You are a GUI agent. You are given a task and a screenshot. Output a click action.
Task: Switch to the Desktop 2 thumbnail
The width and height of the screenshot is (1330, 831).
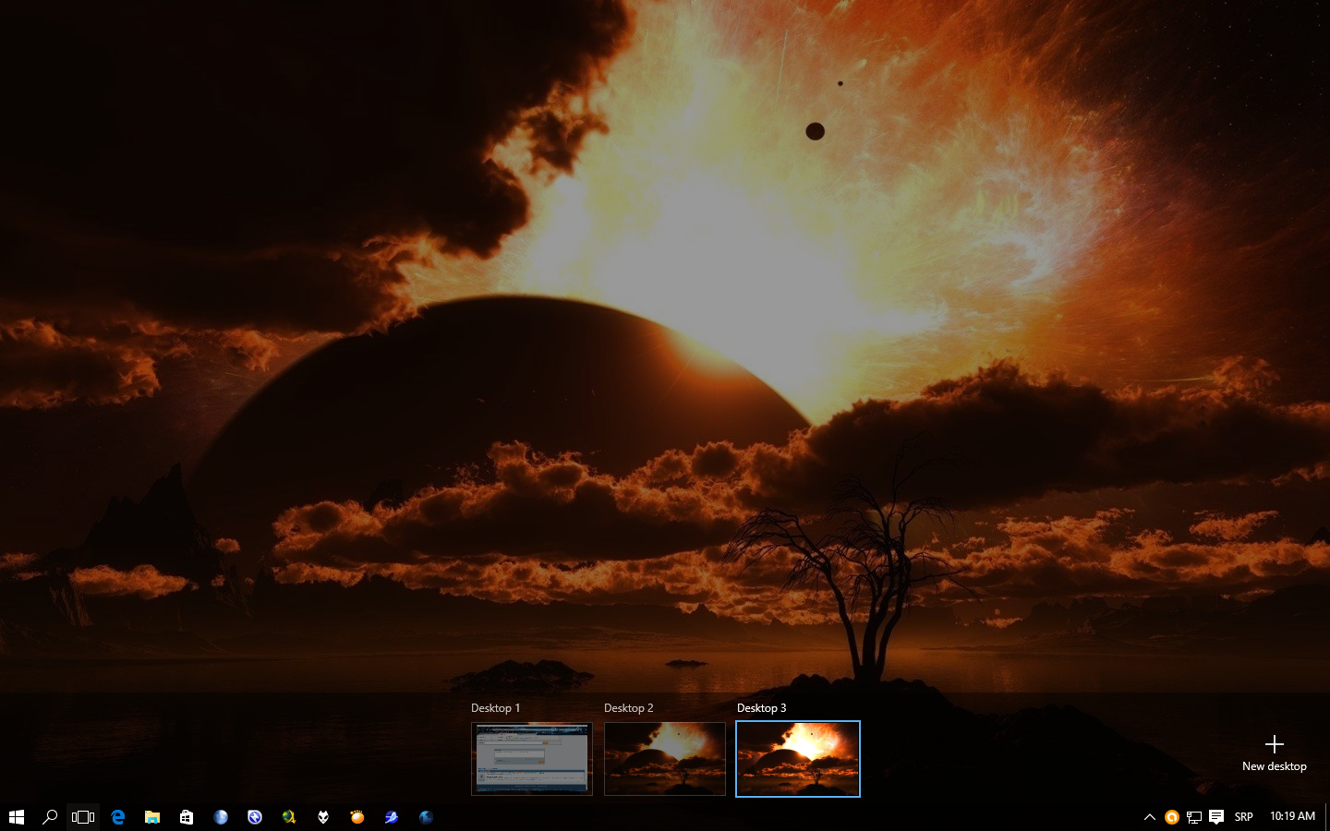[665, 759]
